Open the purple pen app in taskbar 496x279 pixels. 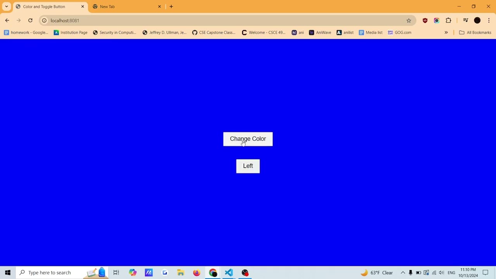point(149,273)
